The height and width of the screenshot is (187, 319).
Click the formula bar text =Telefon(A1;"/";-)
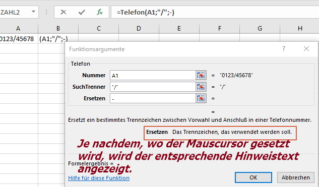tap(146, 13)
